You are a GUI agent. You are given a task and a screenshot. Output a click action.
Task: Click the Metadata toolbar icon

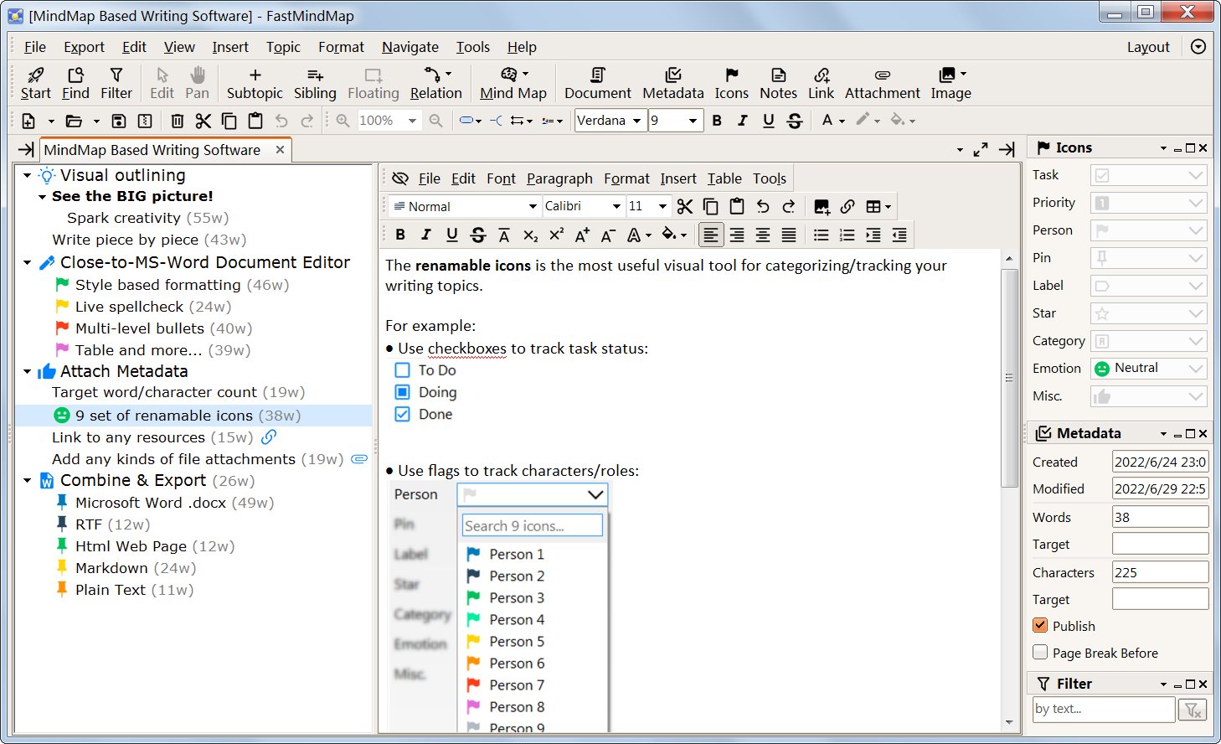[x=673, y=83]
